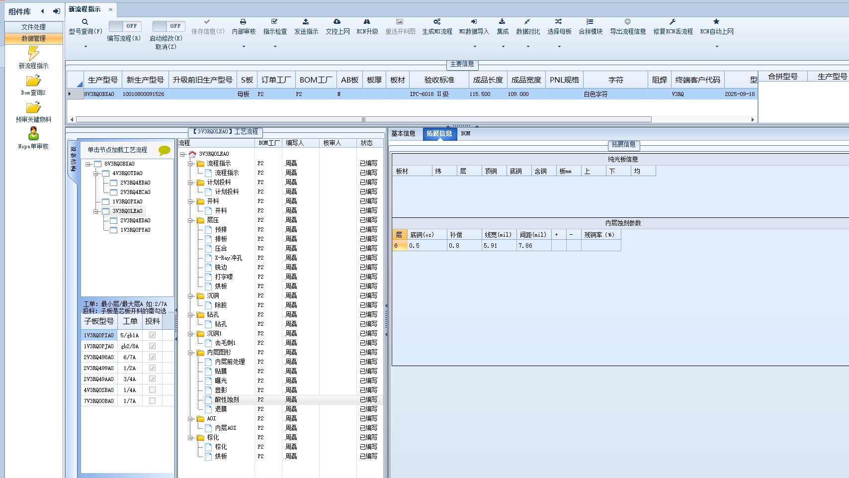The height and width of the screenshot is (478, 849).
Task: Check 投料 box for 4V3RQOSBA0
Action: (152, 390)
